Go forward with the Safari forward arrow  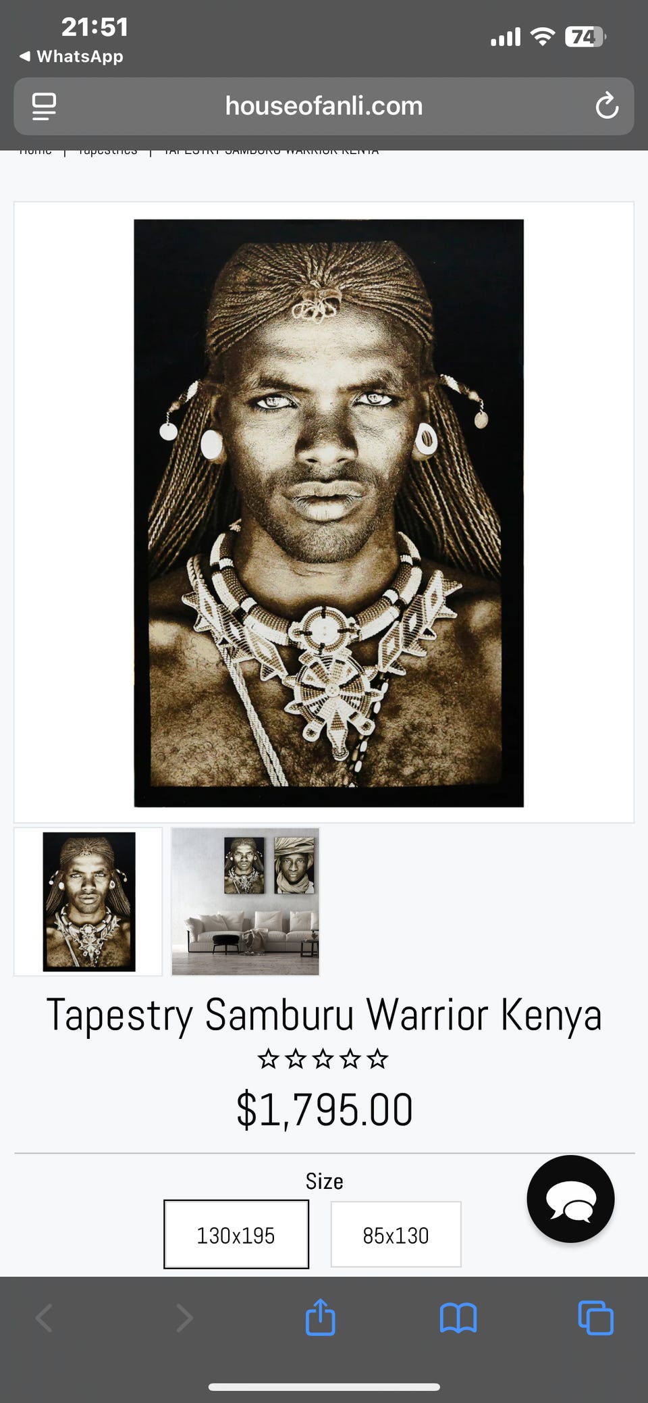click(x=184, y=1318)
